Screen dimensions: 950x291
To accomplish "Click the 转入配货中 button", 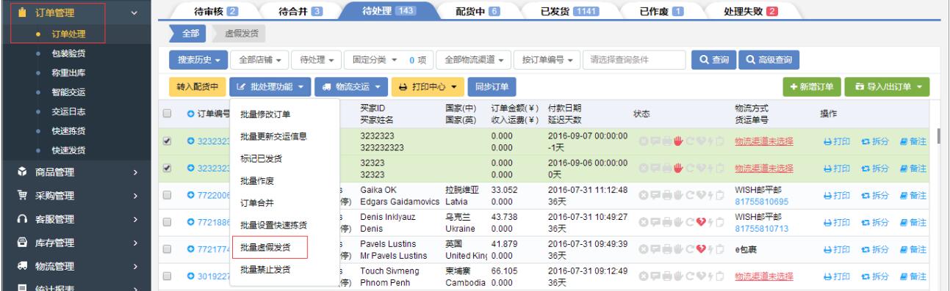I will (x=197, y=87).
